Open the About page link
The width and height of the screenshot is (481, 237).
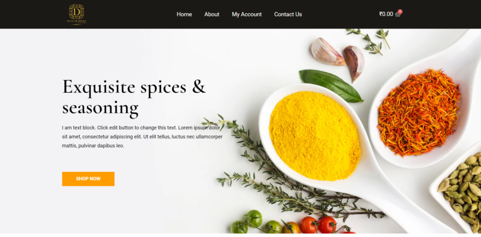212,15
